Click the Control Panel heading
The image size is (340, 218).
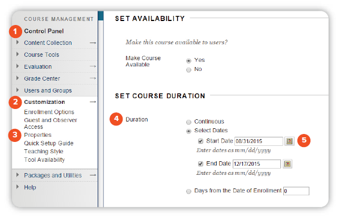pos(44,31)
